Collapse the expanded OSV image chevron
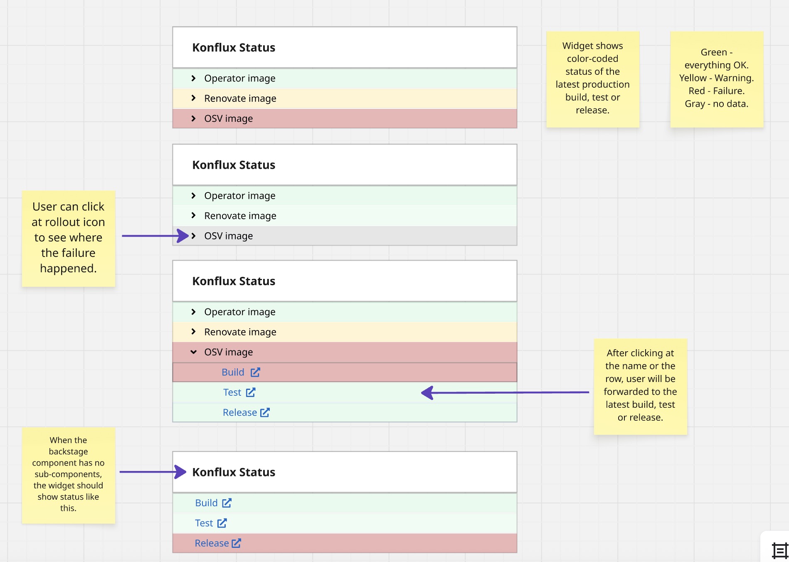 click(193, 352)
